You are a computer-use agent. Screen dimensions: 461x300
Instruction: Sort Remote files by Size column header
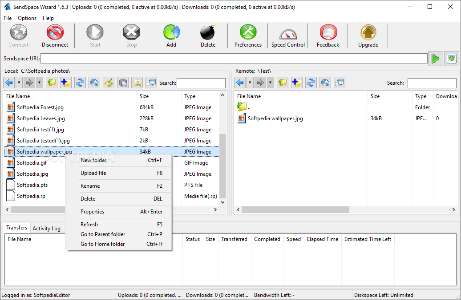pyautogui.click(x=390, y=96)
